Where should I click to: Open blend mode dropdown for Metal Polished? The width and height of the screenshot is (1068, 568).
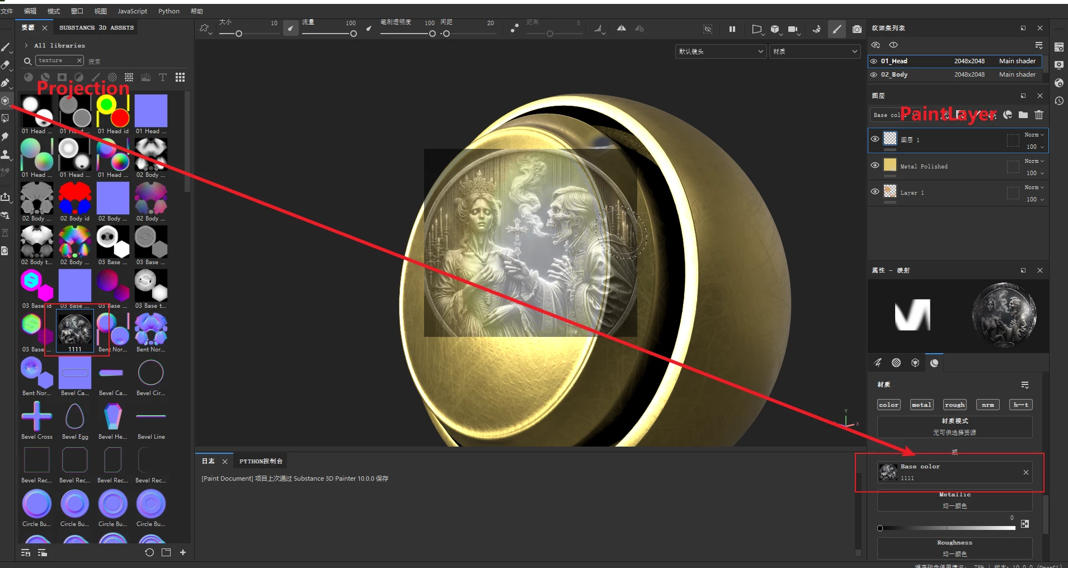pos(1034,161)
